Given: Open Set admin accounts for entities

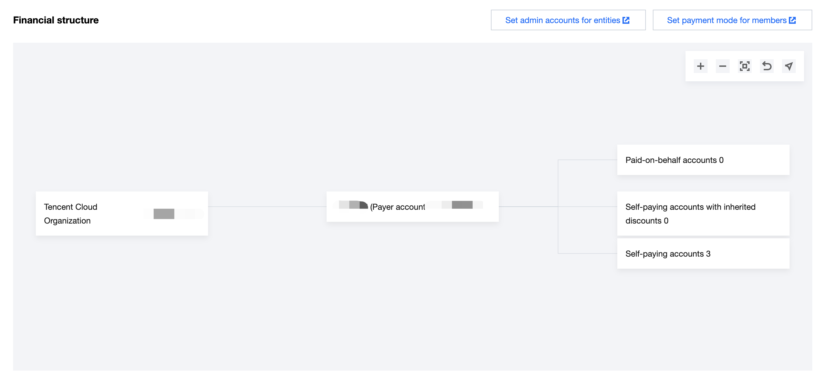Looking at the screenshot, I should (563, 20).
